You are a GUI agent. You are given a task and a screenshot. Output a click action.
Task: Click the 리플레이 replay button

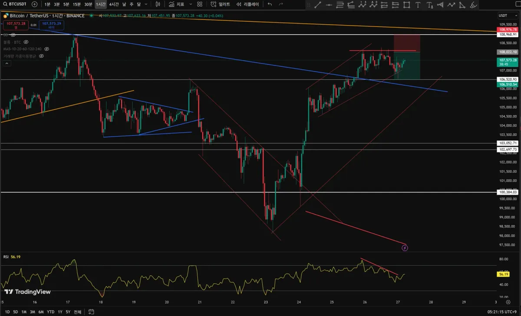click(247, 4)
